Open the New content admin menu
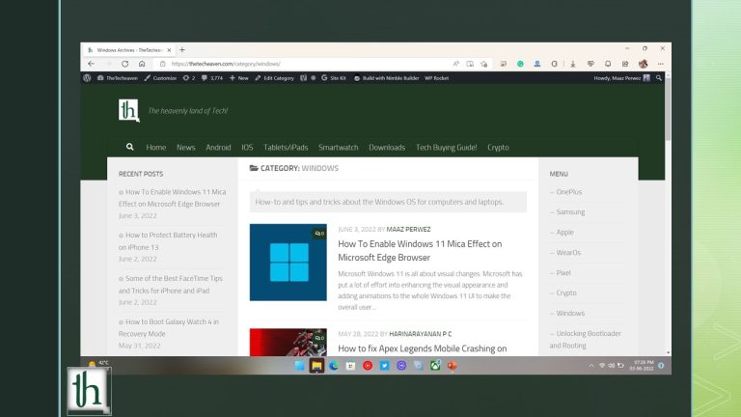 (x=239, y=78)
